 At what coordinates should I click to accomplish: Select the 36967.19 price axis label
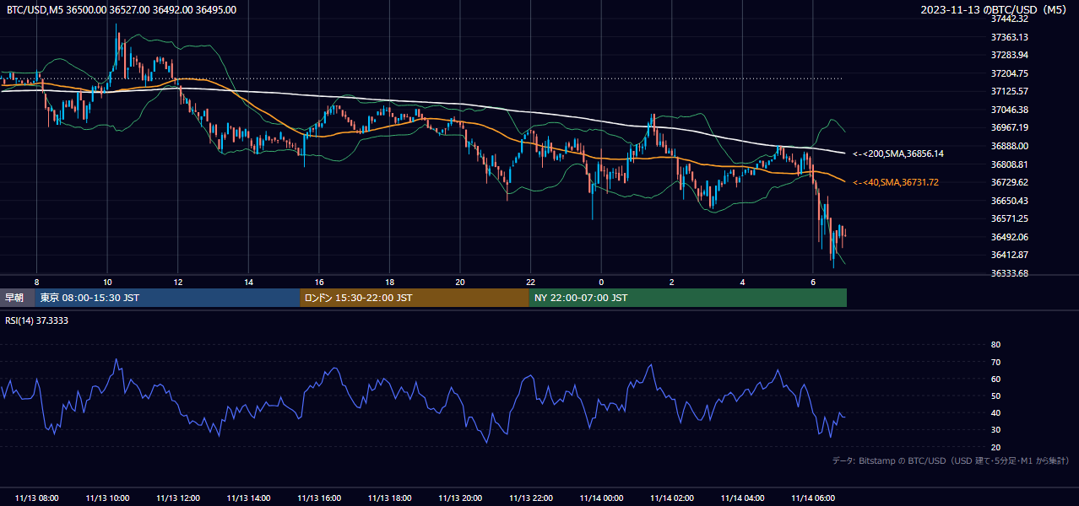click(1009, 127)
